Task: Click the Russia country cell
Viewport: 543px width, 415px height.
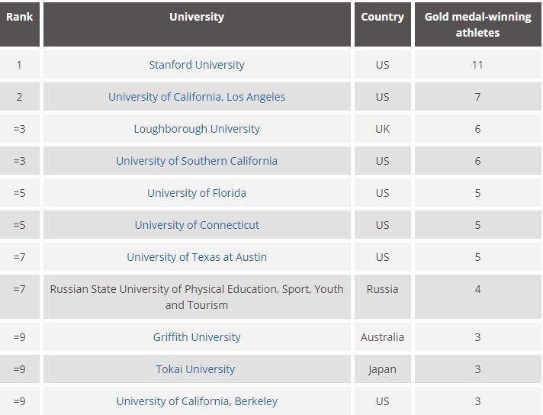Action: [x=382, y=297]
